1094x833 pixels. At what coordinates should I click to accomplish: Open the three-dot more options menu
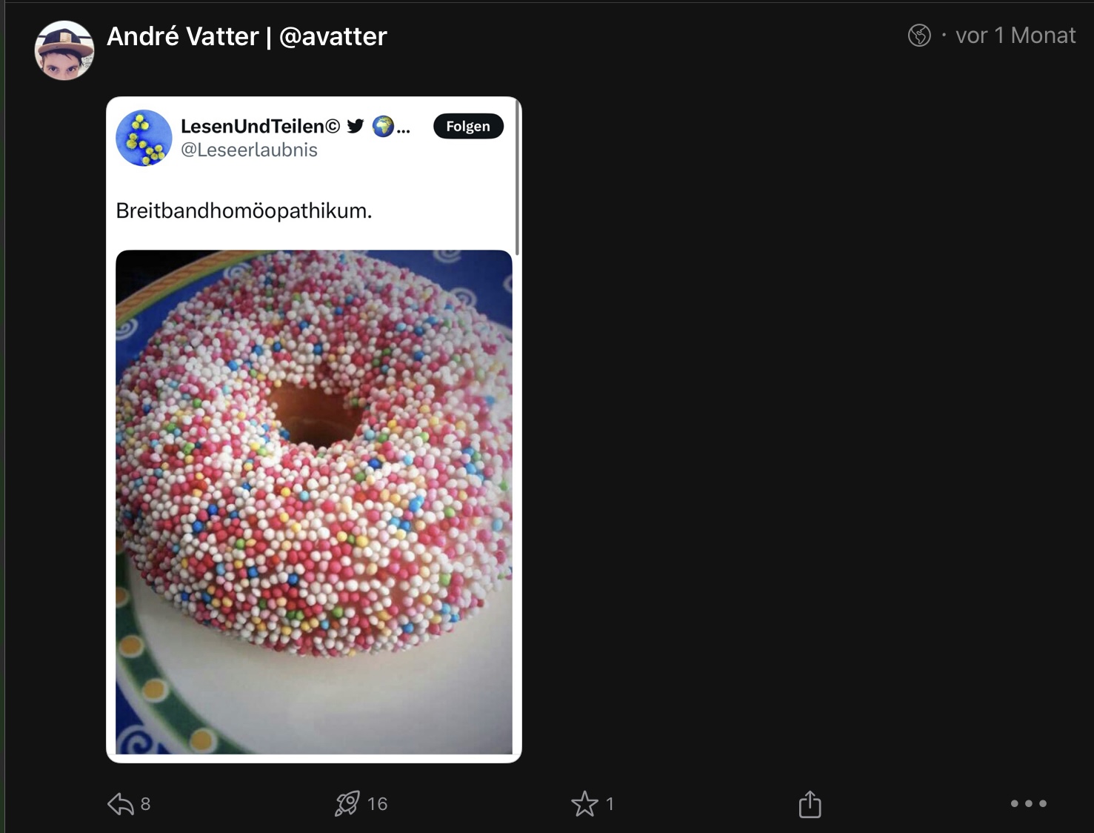pos(1028,803)
